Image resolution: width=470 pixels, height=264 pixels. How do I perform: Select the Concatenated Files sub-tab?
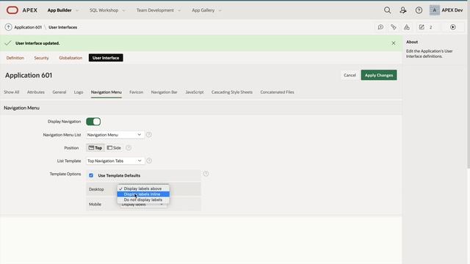pos(277,92)
